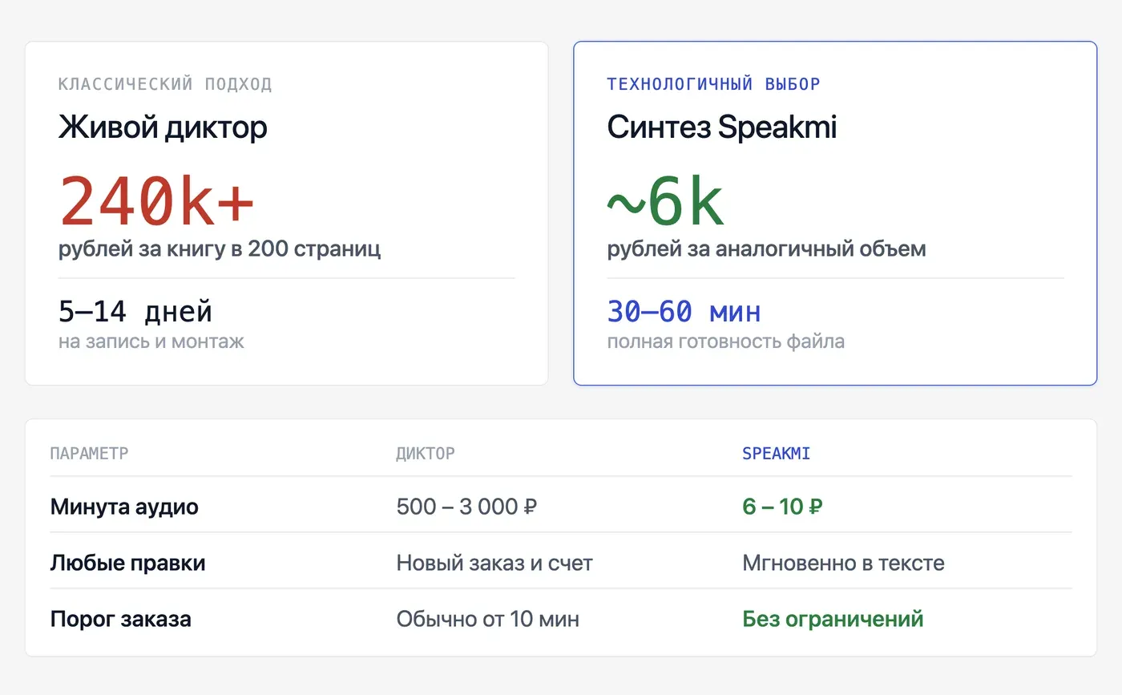Select the green '~6k' price figure

click(x=666, y=200)
